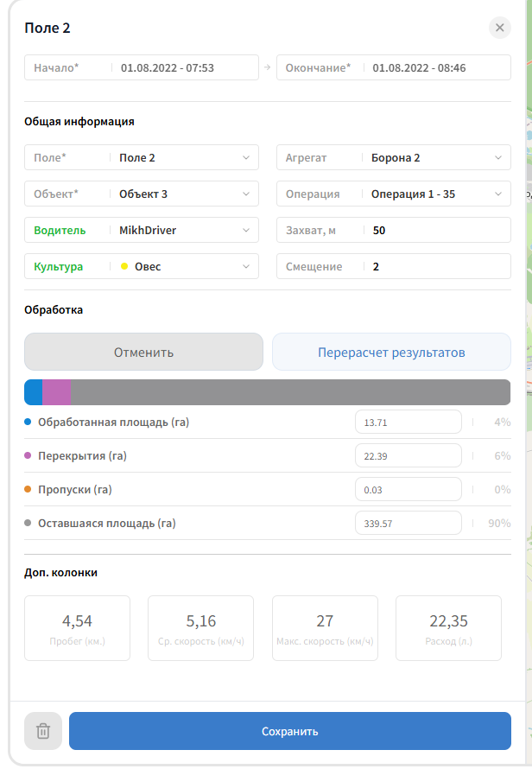Click the Культура green label

(x=59, y=267)
